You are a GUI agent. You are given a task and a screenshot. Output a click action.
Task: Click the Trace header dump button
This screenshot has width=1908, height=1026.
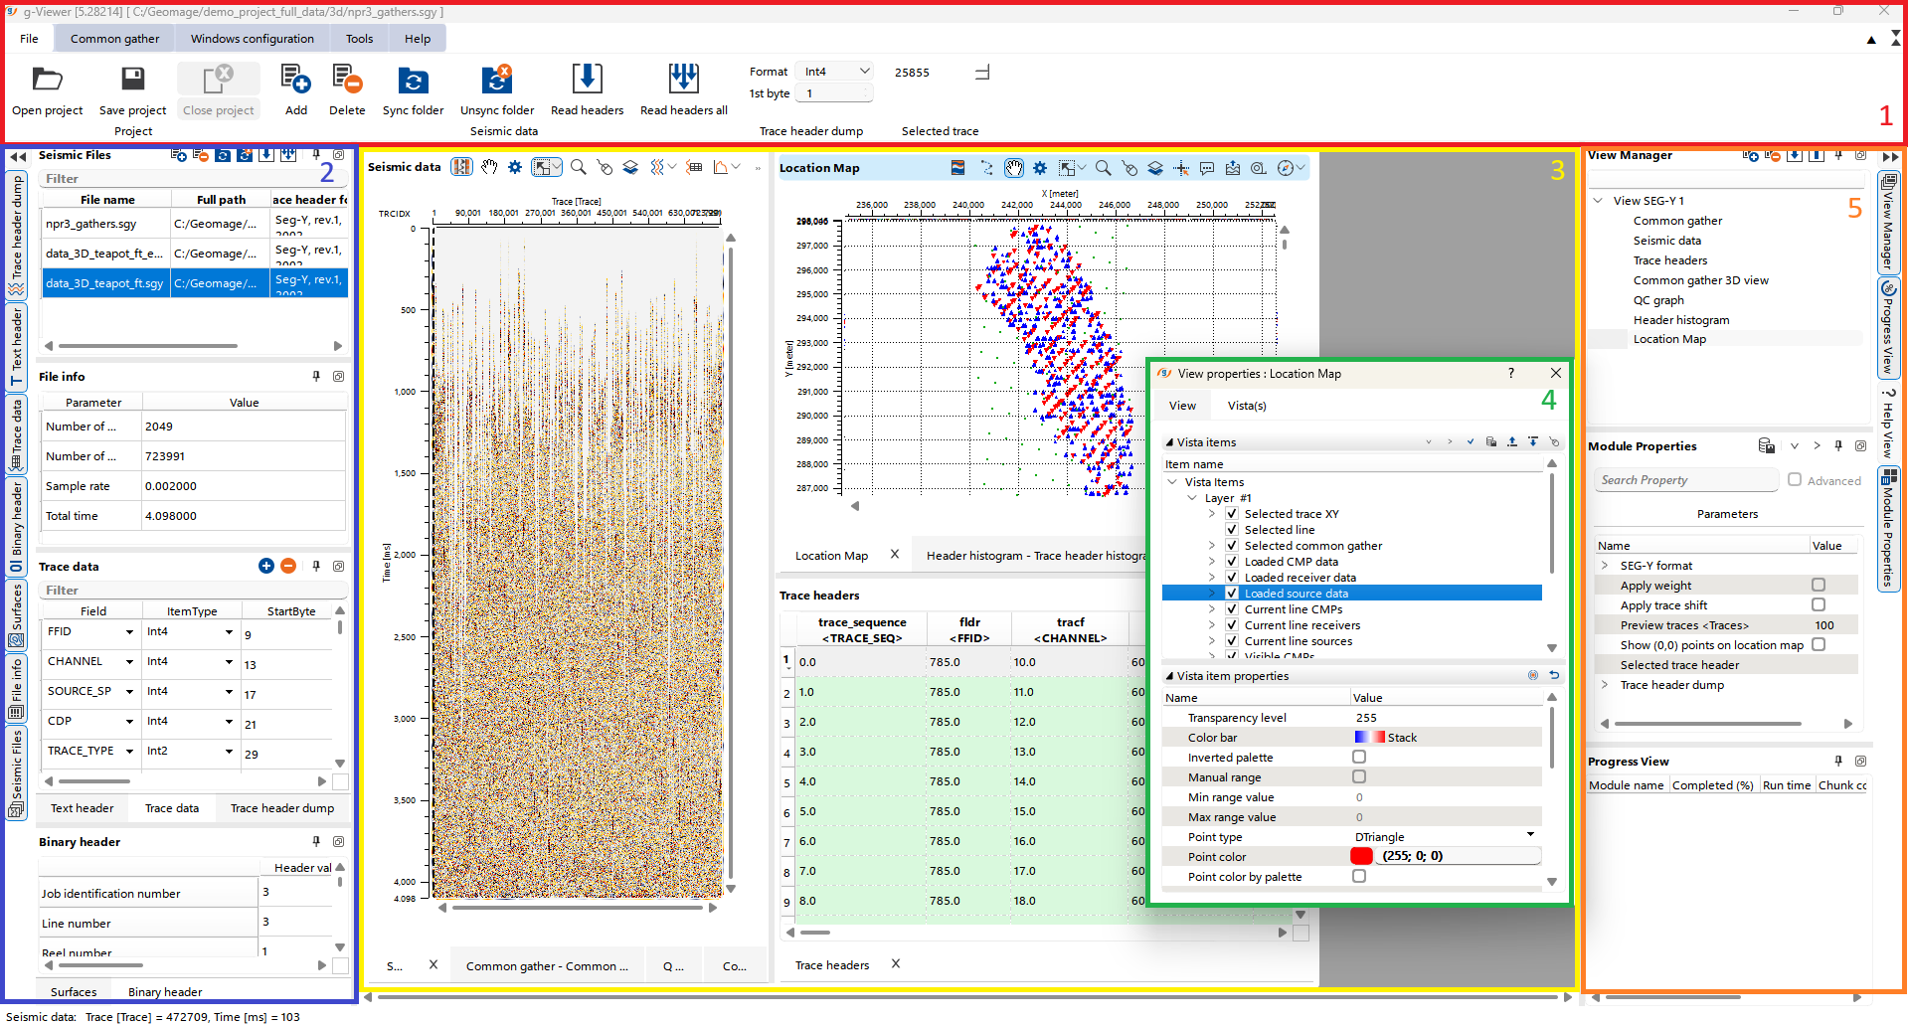point(282,808)
